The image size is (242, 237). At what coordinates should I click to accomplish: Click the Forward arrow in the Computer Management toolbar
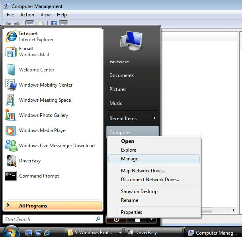17,24
